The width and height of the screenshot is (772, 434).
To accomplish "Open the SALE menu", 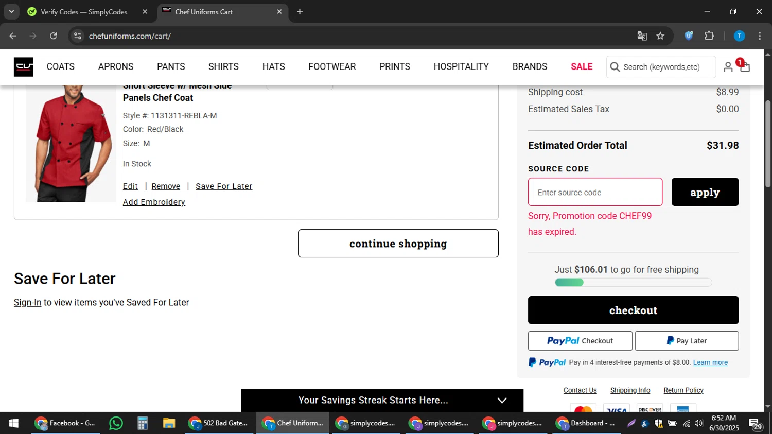I will [x=582, y=67].
